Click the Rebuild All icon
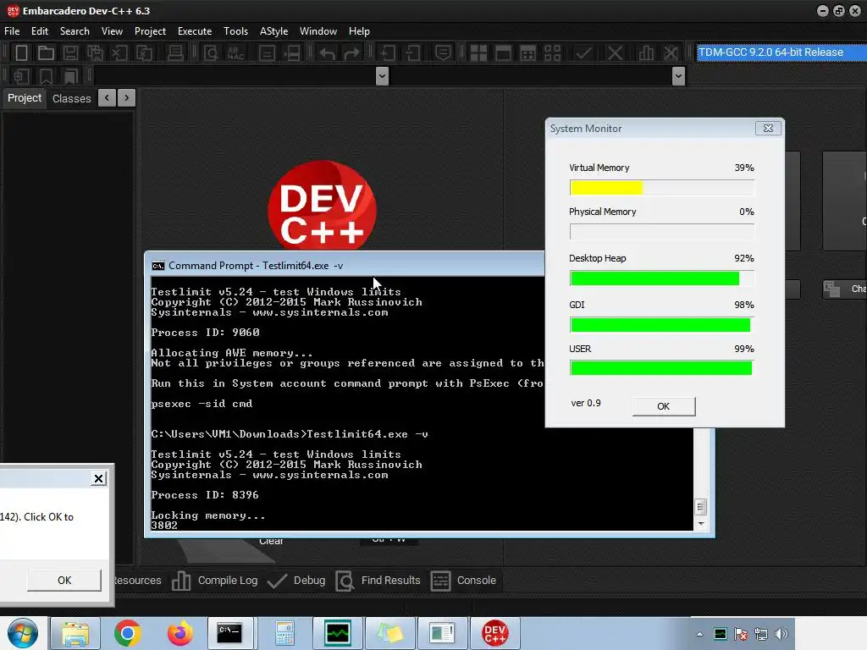Screen dimensions: 867x650 click(552, 53)
